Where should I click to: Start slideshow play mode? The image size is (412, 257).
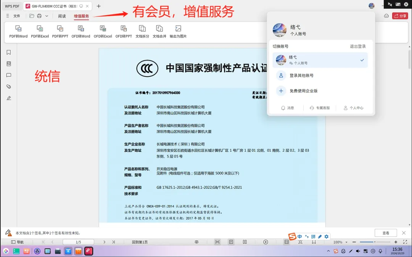point(266,242)
